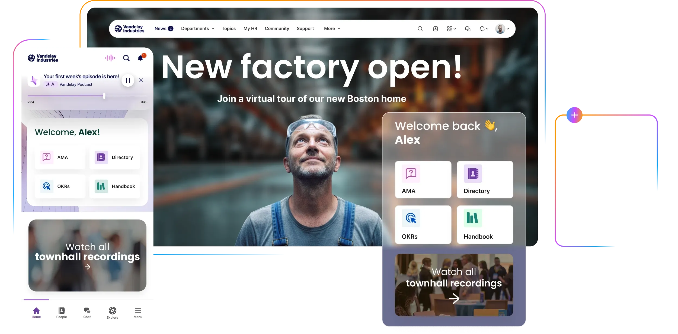Select the AMA icon on the mobile home screen
This screenshot has height=334, width=678.
pyautogui.click(x=47, y=157)
